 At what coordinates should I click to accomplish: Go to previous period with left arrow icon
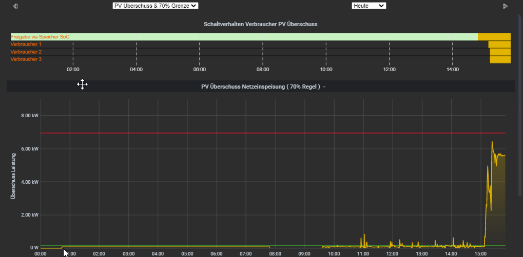coord(15,6)
